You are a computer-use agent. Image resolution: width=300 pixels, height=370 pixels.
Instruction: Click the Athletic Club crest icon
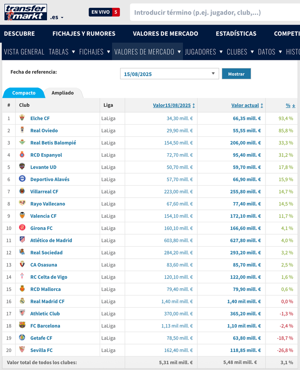coord(22,313)
